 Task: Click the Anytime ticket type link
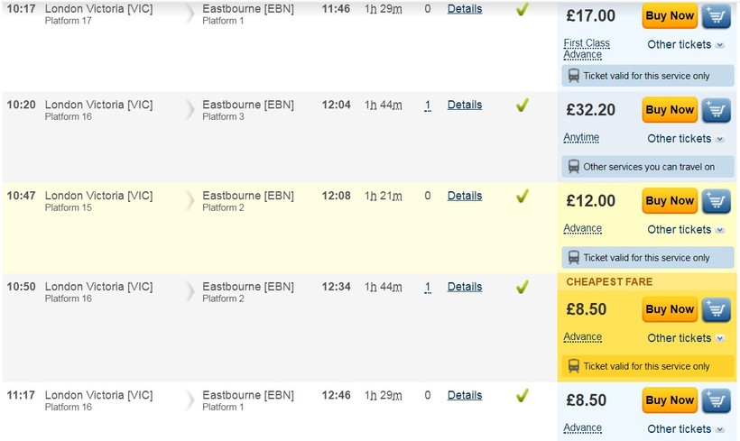tap(581, 138)
